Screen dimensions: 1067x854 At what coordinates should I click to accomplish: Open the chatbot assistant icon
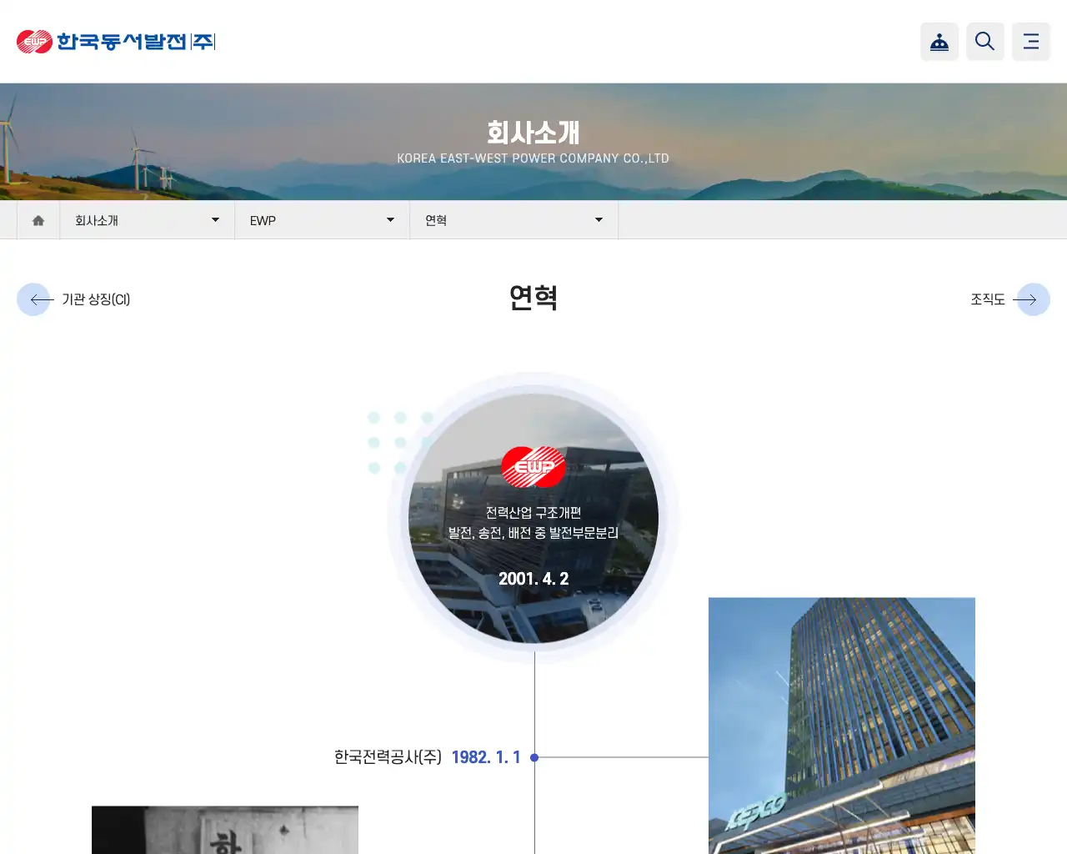(939, 41)
